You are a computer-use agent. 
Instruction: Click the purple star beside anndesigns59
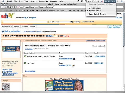click(x=74, y=59)
